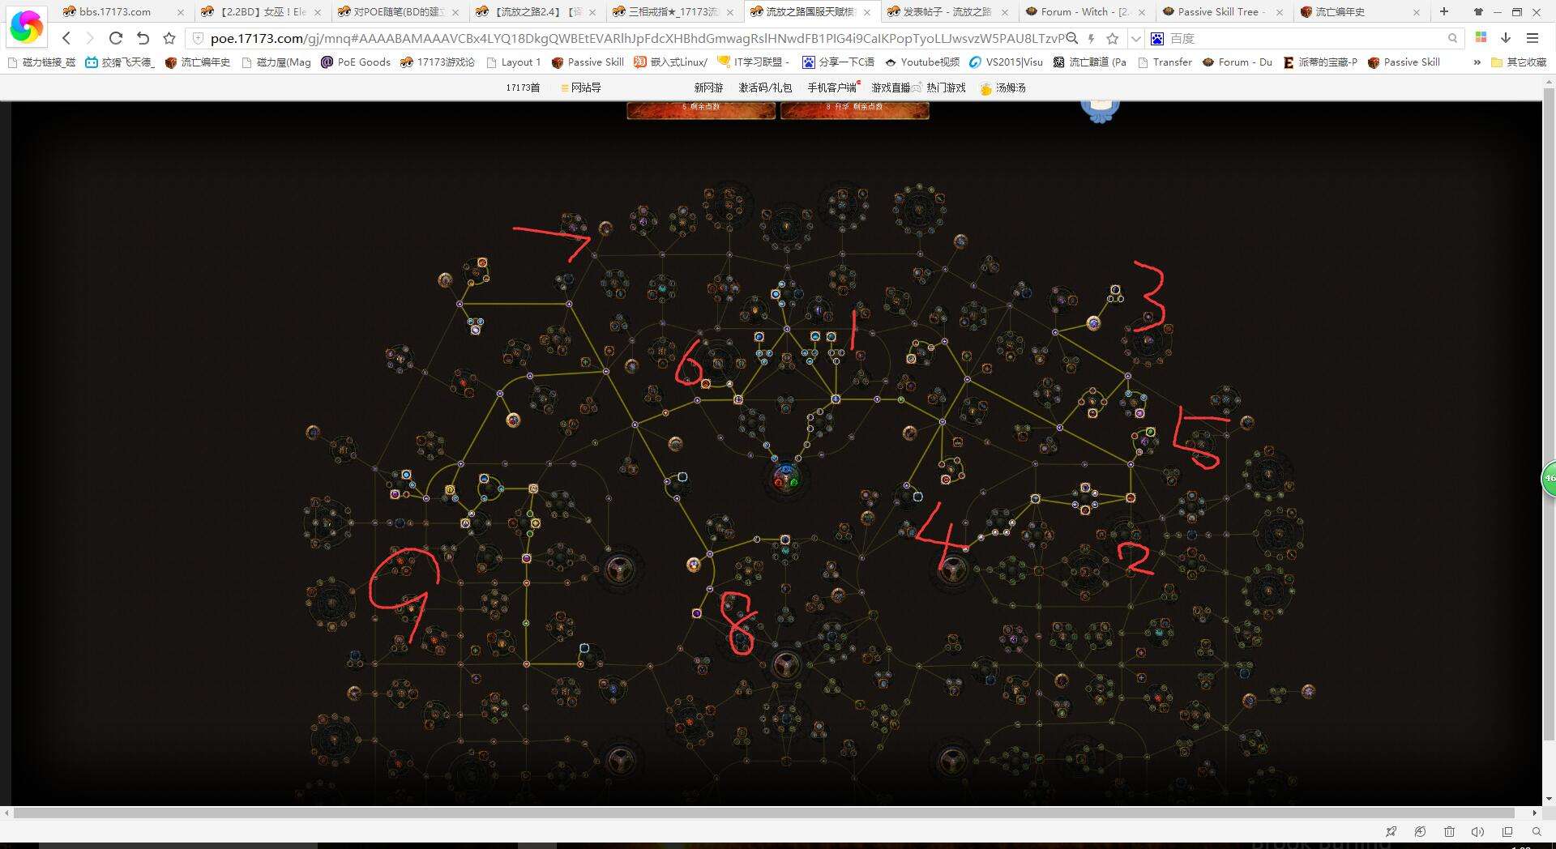Viewport: 1556px width, 849px height.
Task: Open the Transfer bookmark
Action: coord(1165,62)
